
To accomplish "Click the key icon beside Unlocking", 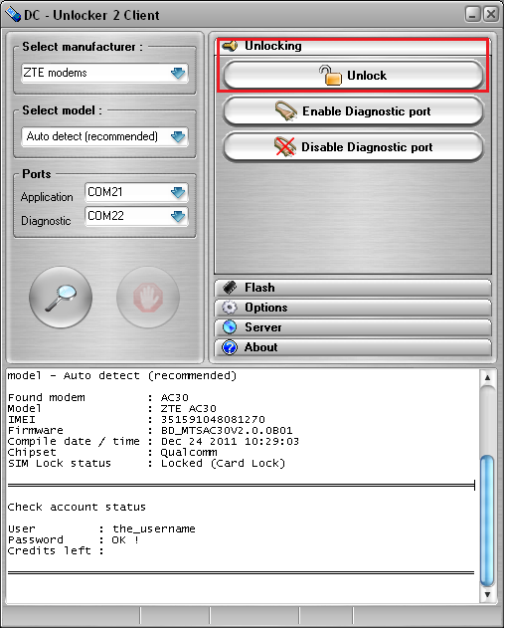I will pos(230,46).
